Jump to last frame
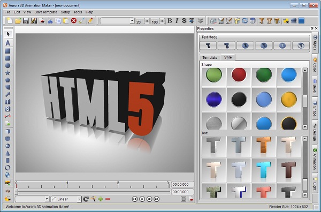 point(157,199)
